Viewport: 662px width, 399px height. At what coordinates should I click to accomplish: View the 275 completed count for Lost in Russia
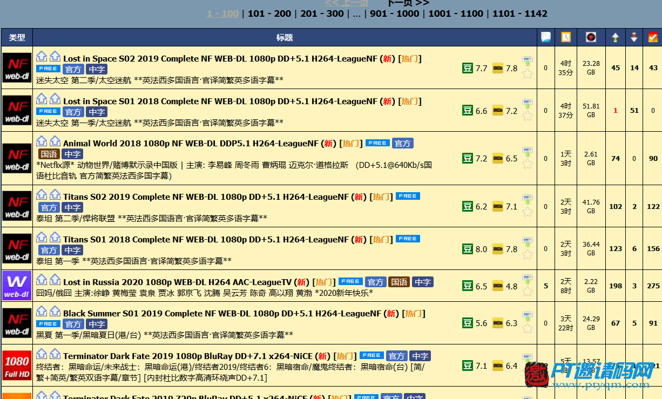pyautogui.click(x=653, y=286)
